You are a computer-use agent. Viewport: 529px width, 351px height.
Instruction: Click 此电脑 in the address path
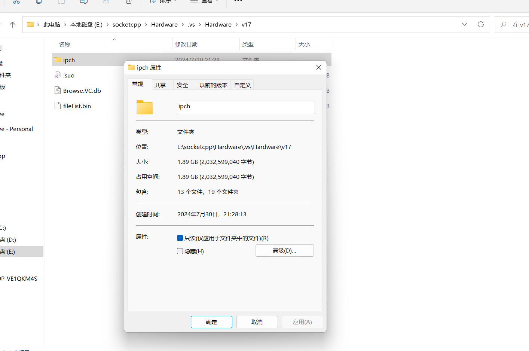52,25
